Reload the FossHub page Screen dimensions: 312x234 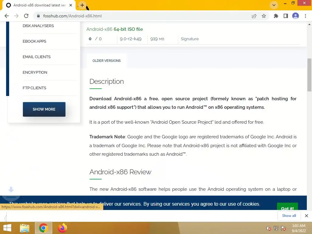pos(26,16)
